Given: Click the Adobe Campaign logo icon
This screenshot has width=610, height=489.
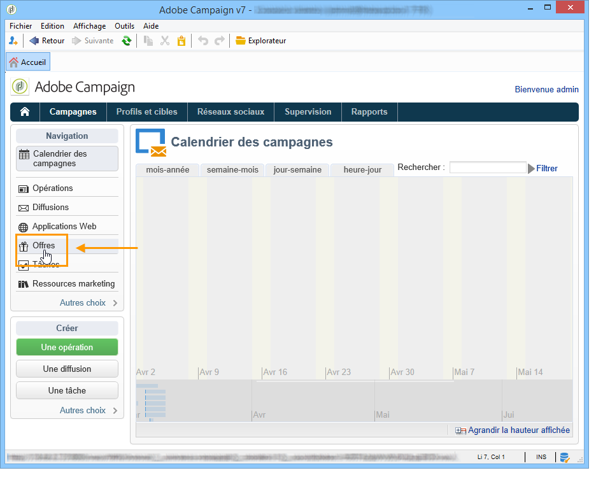Looking at the screenshot, I should 20,87.
